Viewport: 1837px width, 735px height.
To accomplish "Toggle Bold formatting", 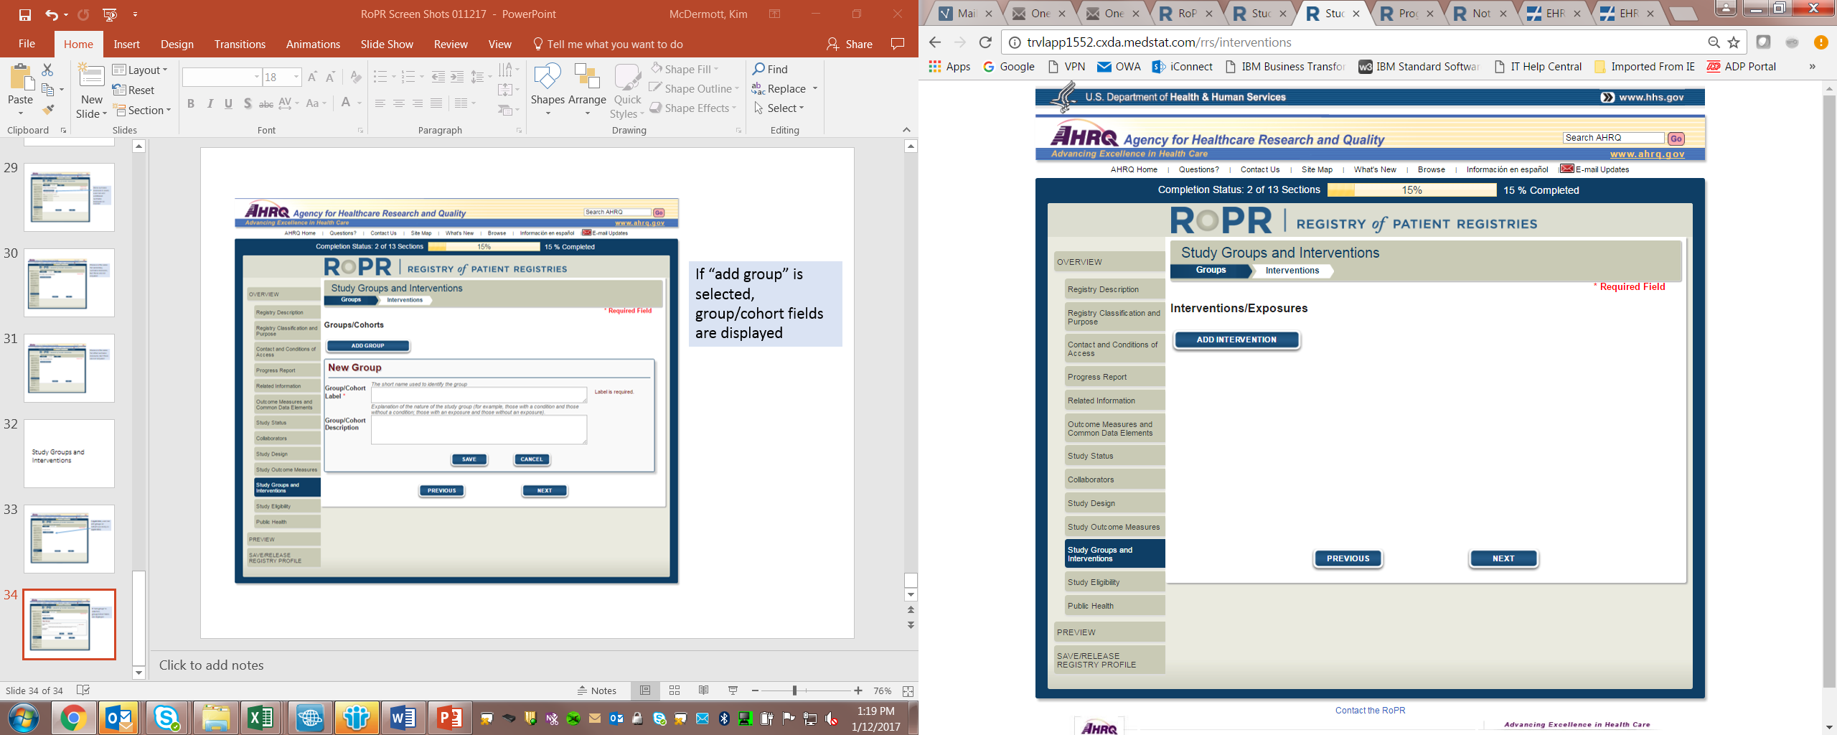I will (191, 104).
